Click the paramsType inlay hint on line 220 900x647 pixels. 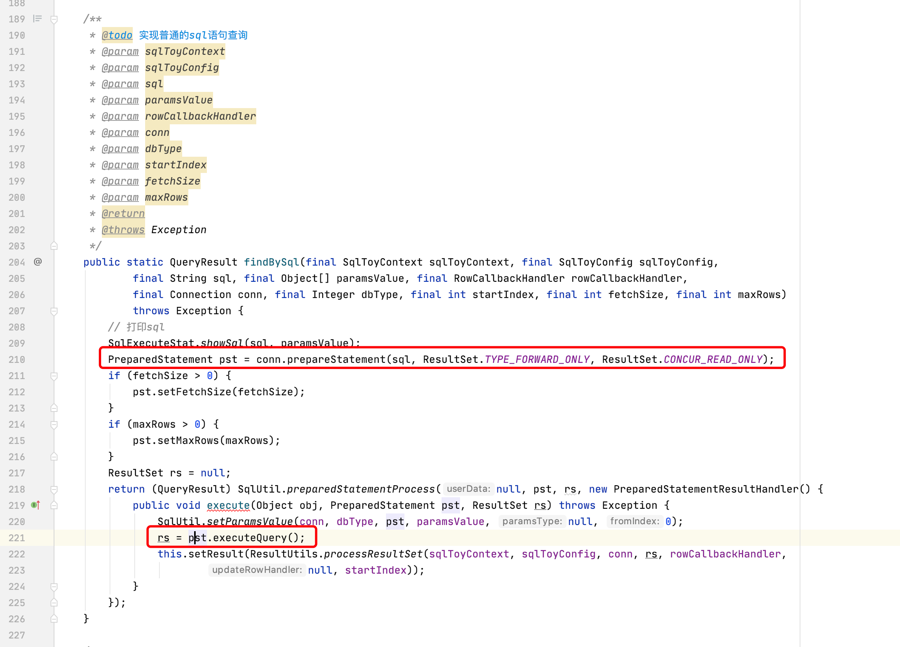(532, 521)
